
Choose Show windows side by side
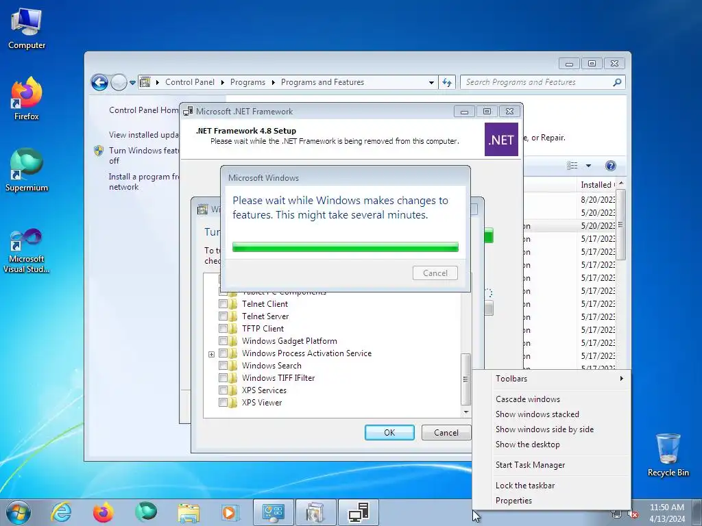click(544, 429)
